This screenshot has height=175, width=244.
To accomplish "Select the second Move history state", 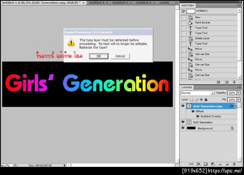I will (212, 59).
